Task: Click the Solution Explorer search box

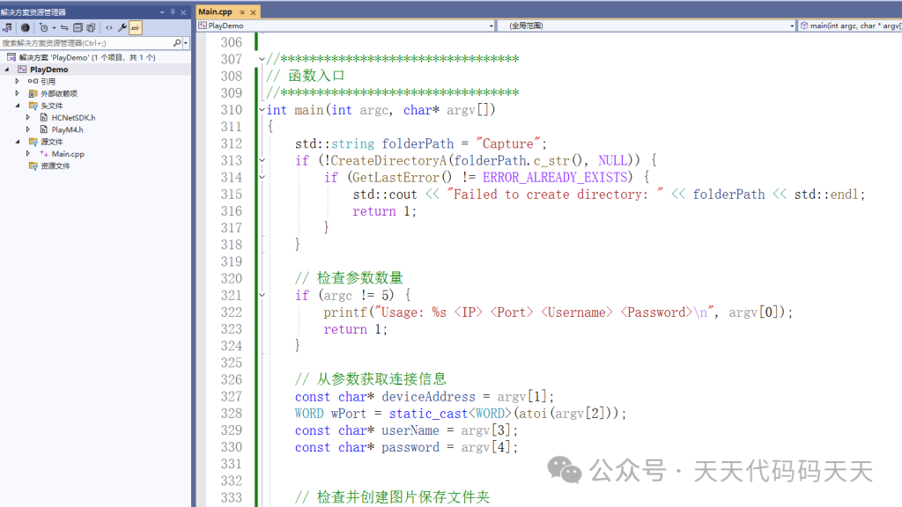Action: 88,42
